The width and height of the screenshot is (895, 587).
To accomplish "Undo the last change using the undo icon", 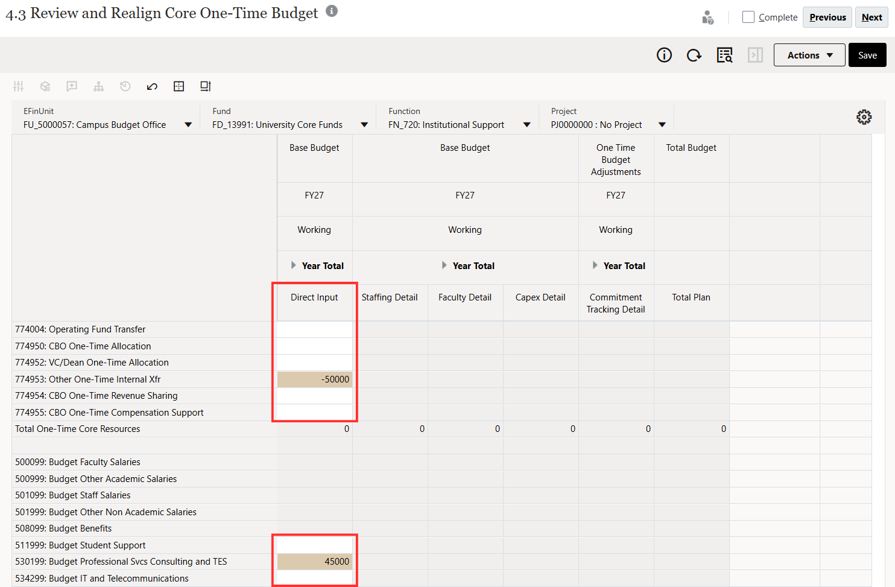I will point(151,86).
